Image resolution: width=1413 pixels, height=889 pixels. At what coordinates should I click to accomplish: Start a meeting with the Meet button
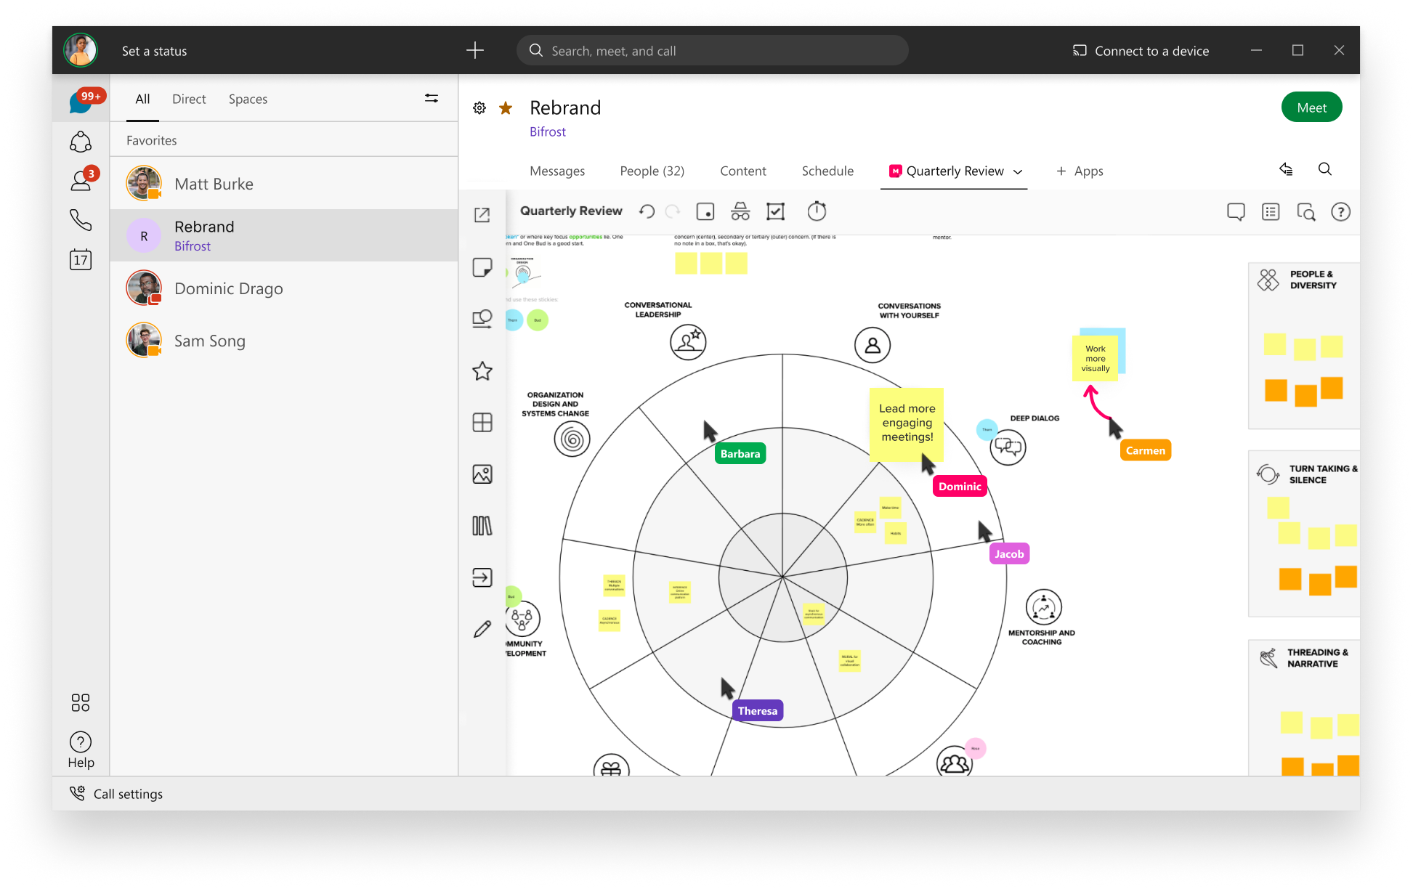pyautogui.click(x=1311, y=107)
